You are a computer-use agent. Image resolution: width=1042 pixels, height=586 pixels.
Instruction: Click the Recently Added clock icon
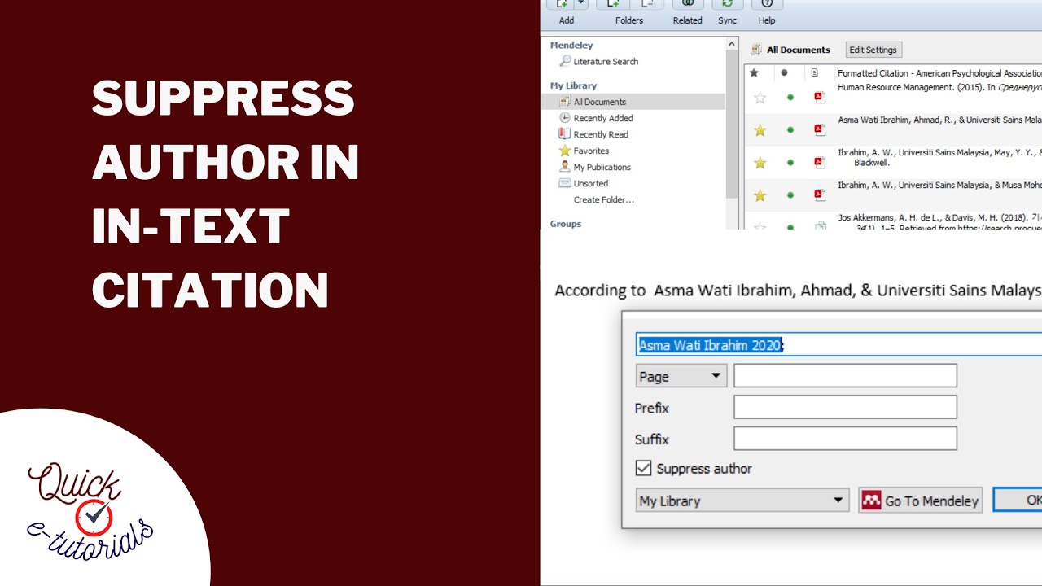point(565,118)
